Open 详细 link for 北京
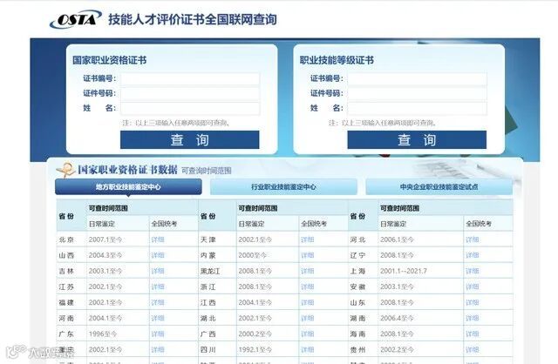Image resolution: width=558 pixels, height=364 pixels. tap(158, 239)
